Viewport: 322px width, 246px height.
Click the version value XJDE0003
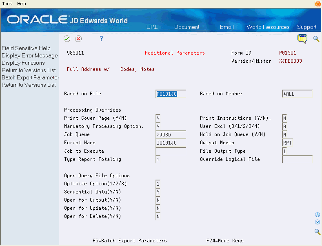[x=291, y=61]
